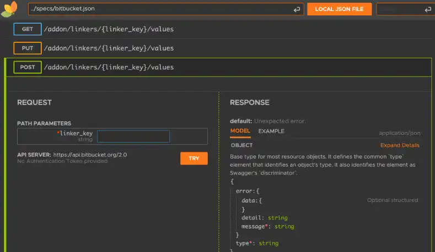Click the POST method badge

(x=28, y=67)
